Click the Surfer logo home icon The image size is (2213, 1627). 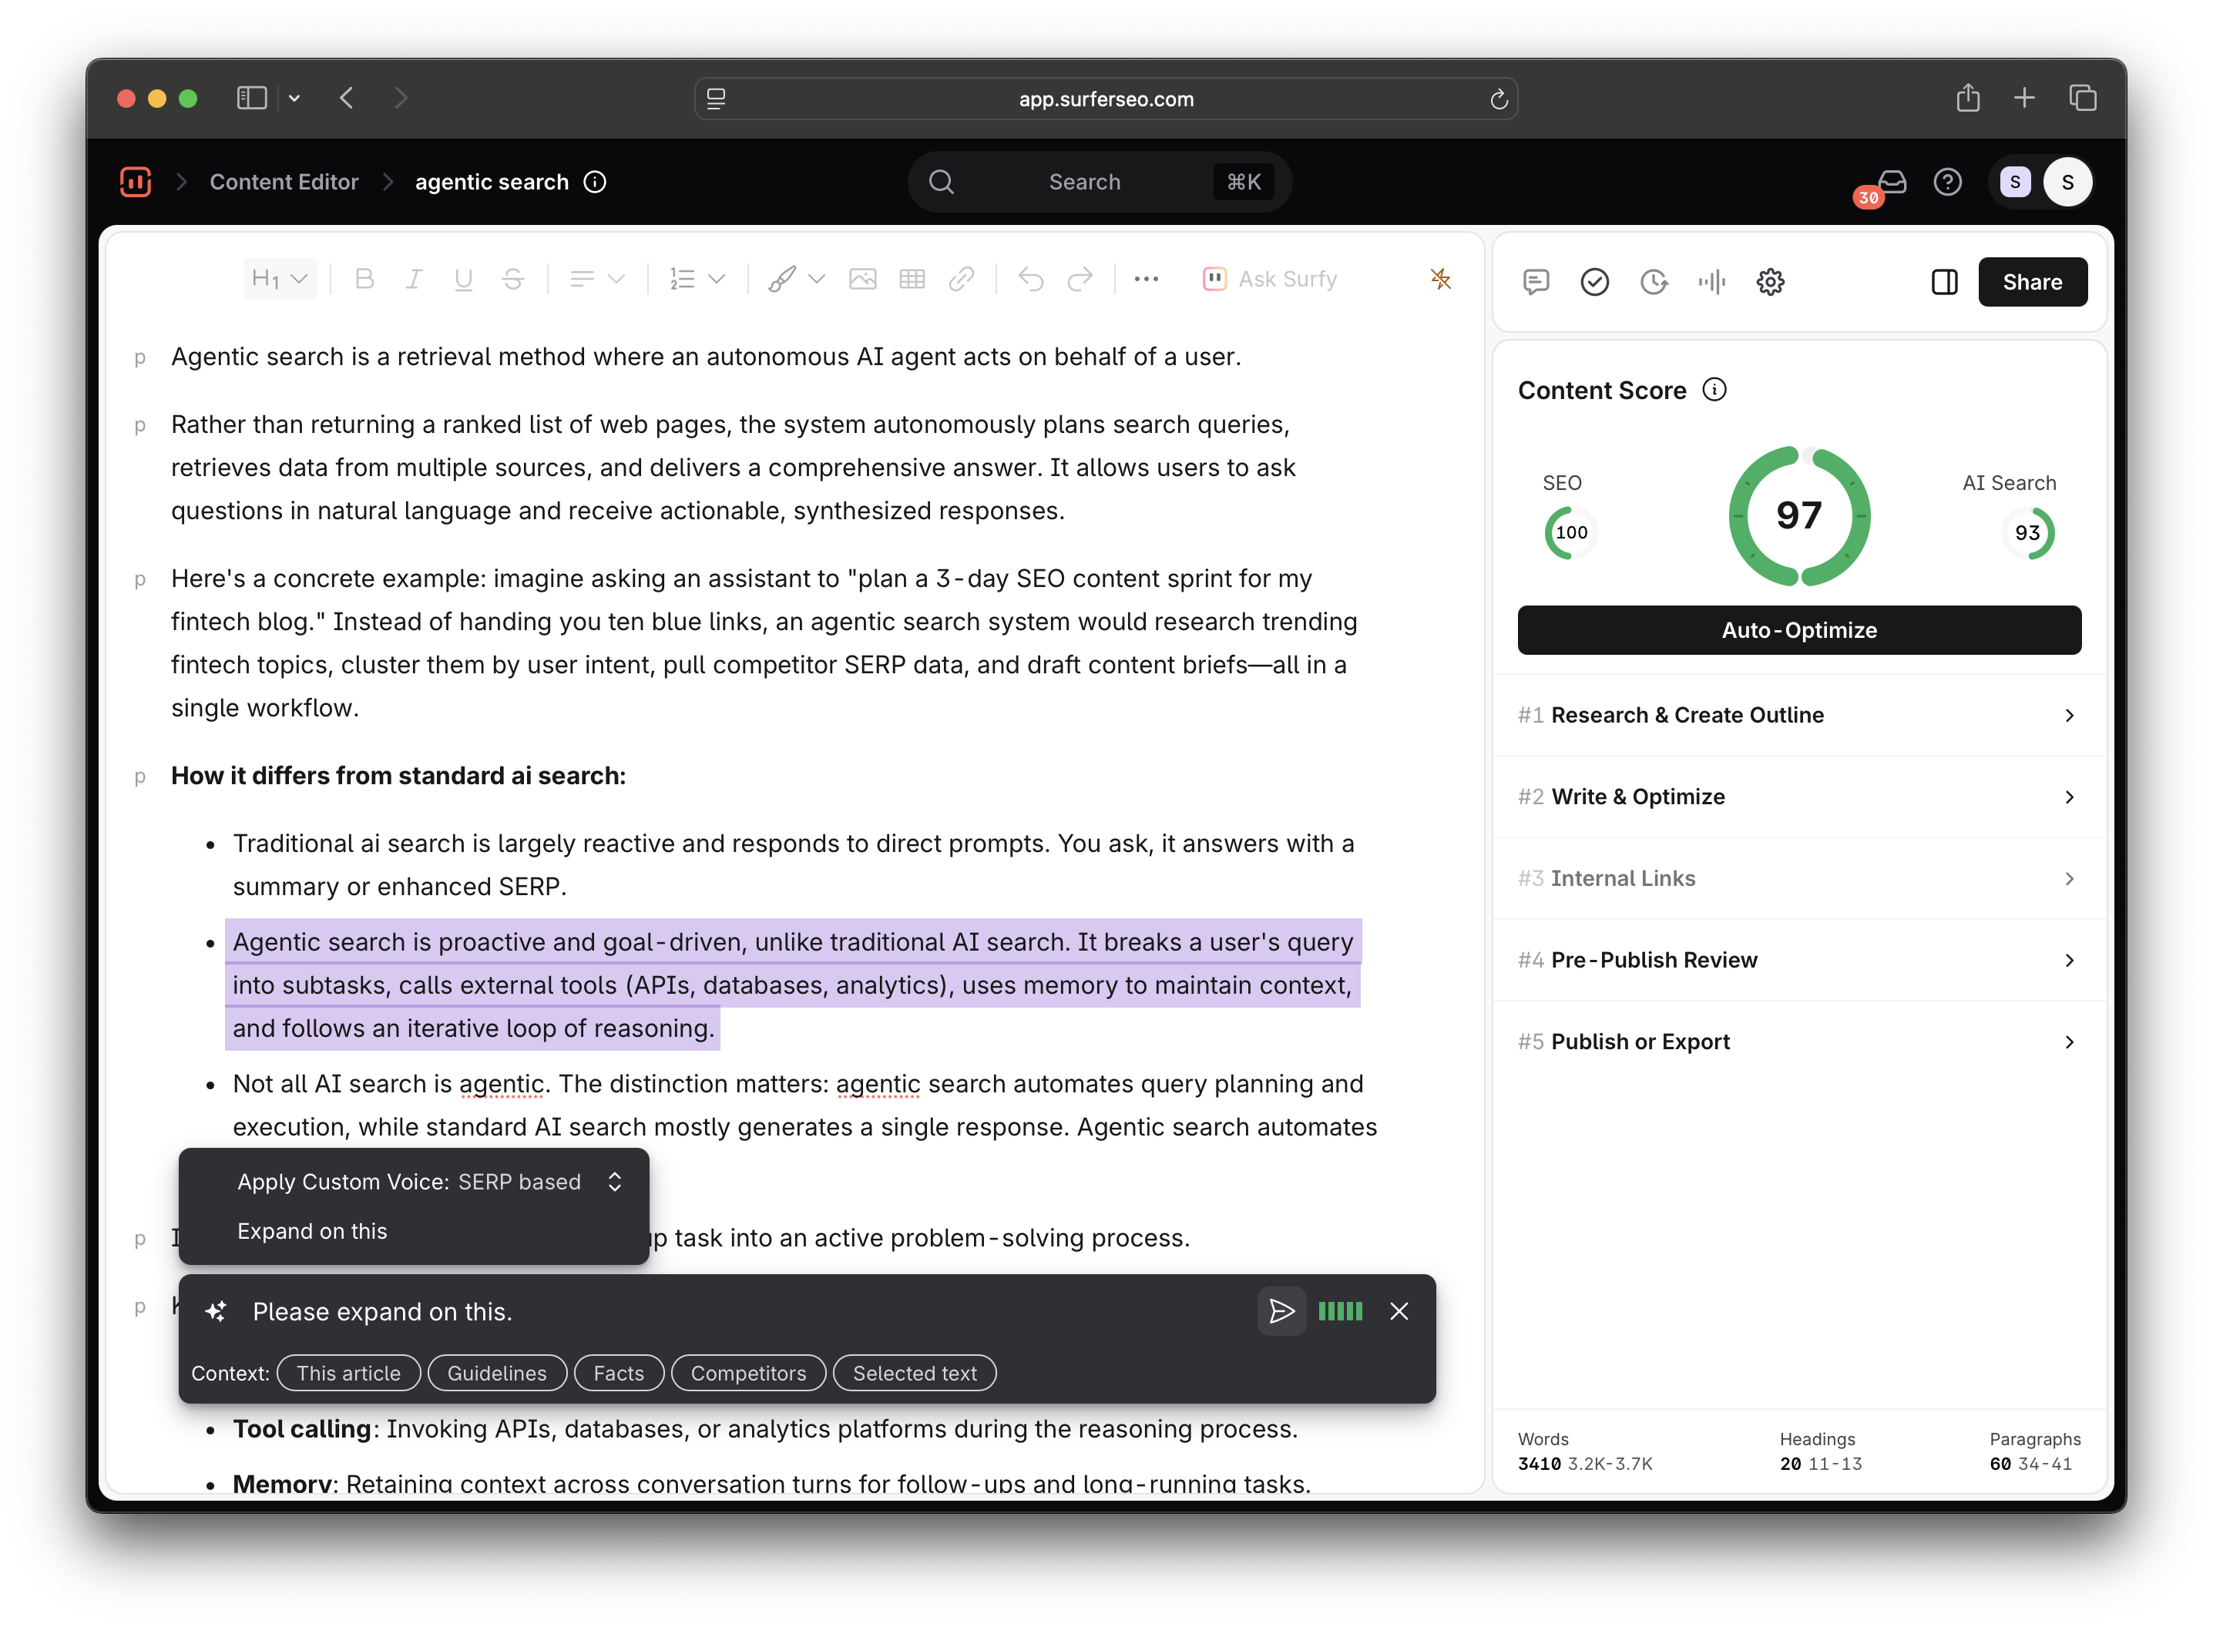135,181
